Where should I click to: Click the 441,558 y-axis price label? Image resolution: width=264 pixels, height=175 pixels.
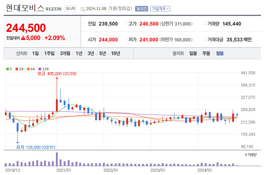point(248,73)
